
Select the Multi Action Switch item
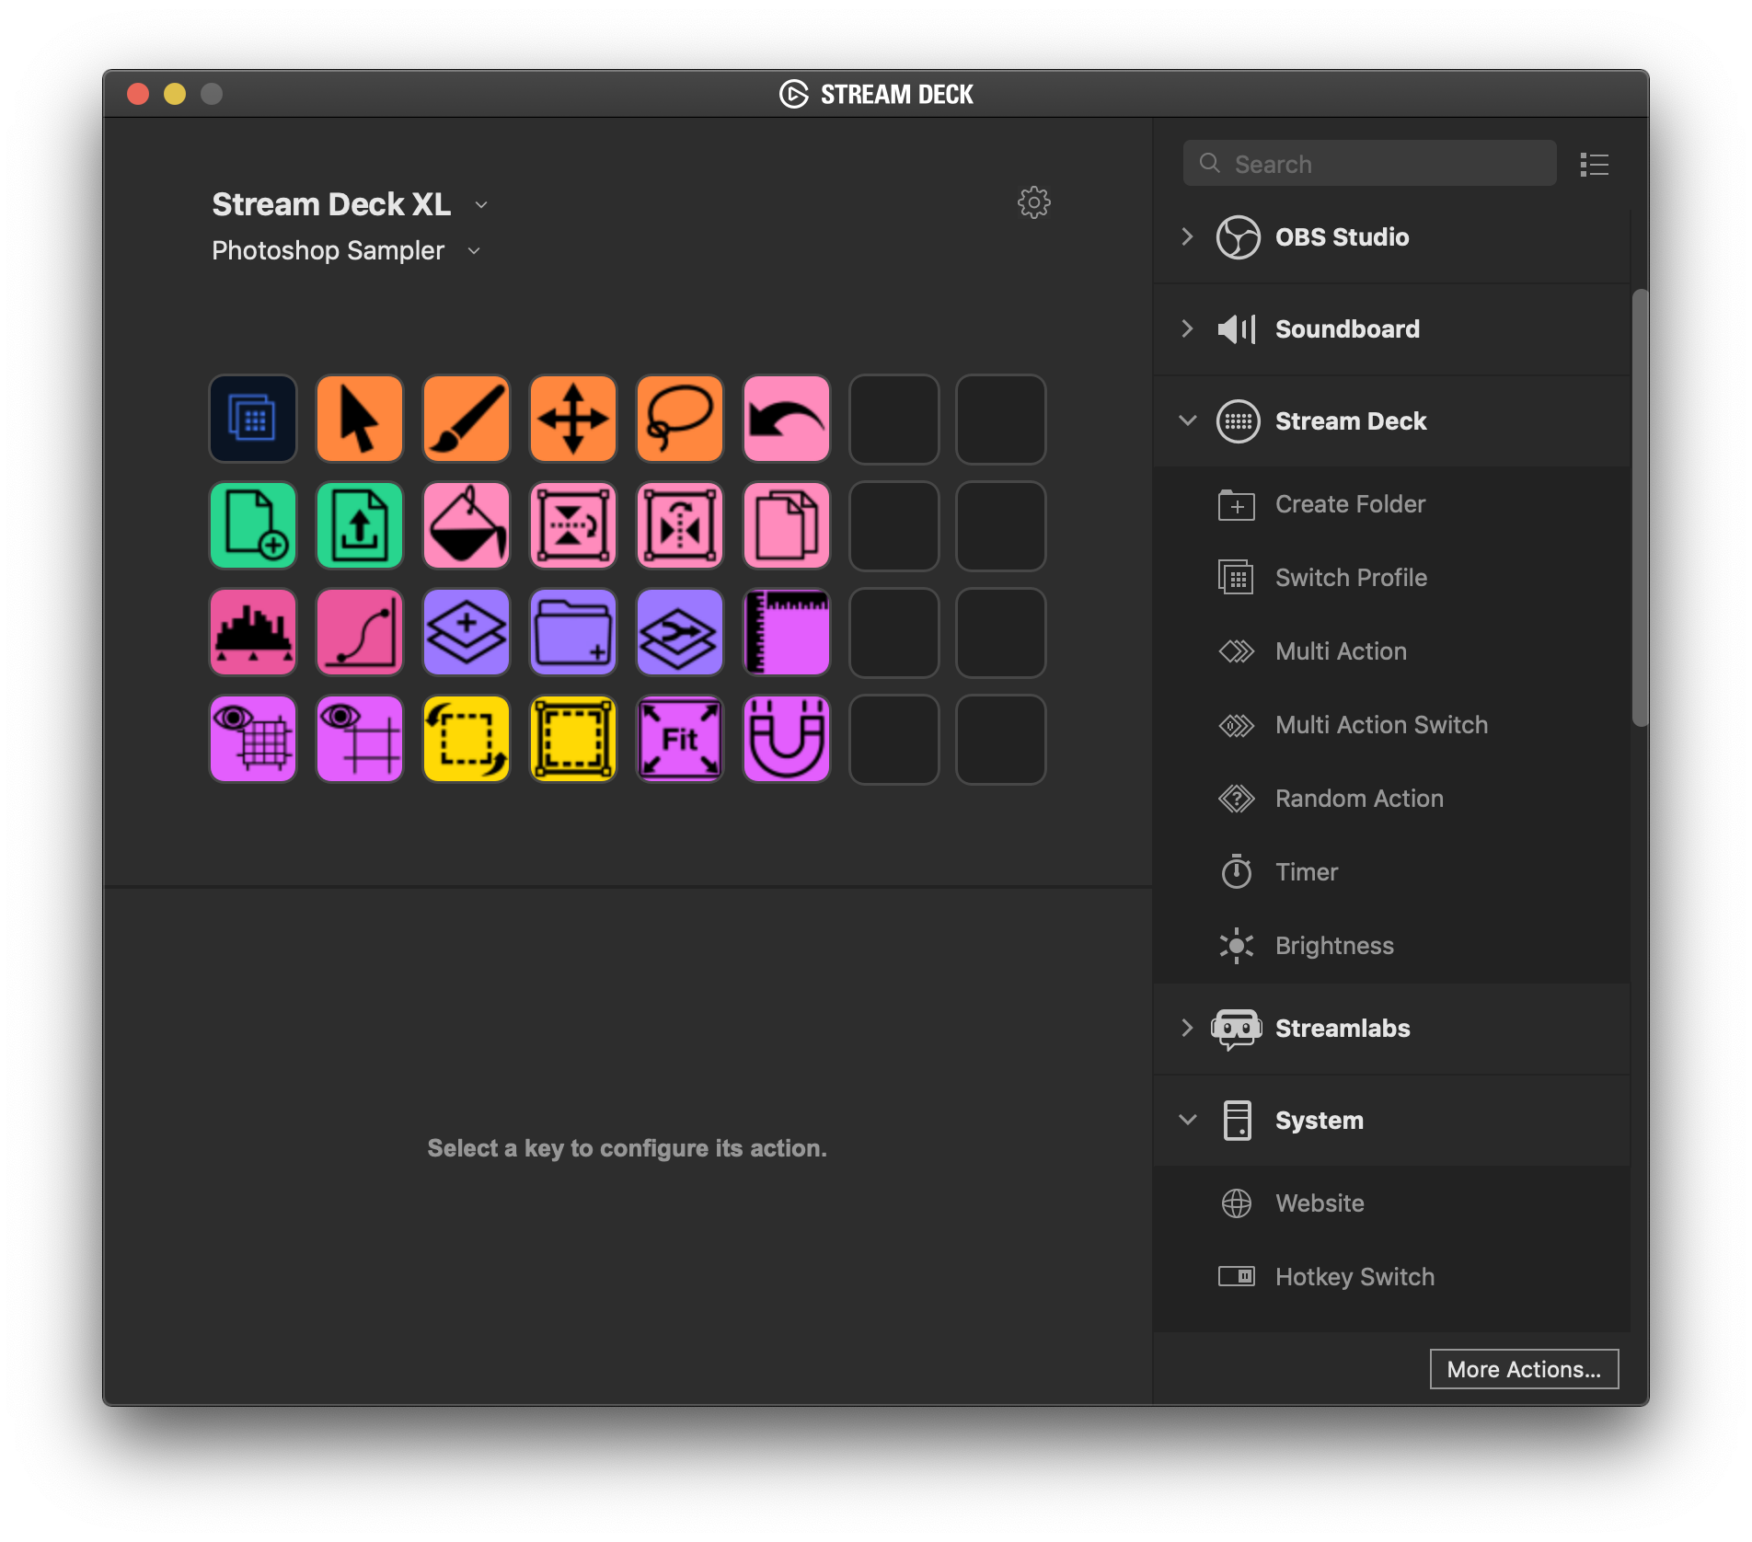point(1391,725)
